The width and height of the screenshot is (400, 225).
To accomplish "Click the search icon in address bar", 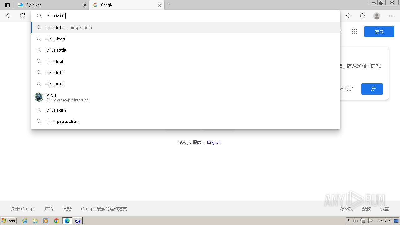I will (x=39, y=16).
